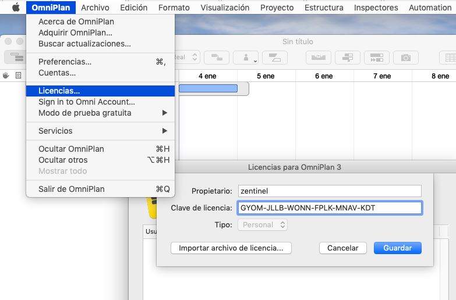Image resolution: width=456 pixels, height=300 pixels.
Task: Open the Edición menu
Action: pyautogui.click(x=134, y=7)
